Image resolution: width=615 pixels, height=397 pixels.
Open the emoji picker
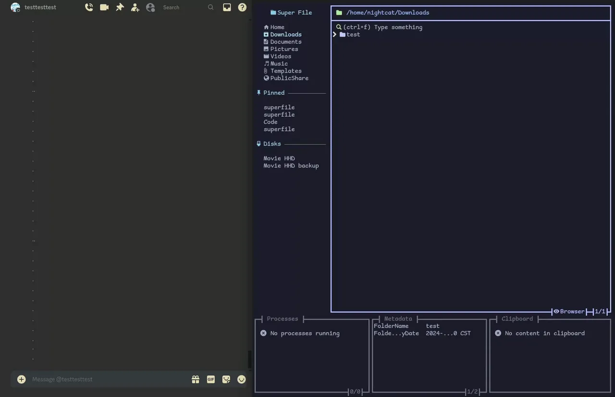click(241, 379)
